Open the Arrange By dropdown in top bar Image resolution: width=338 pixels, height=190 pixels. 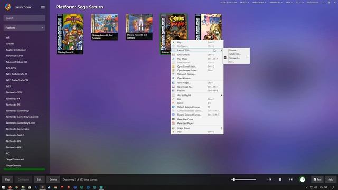coord(276,2)
